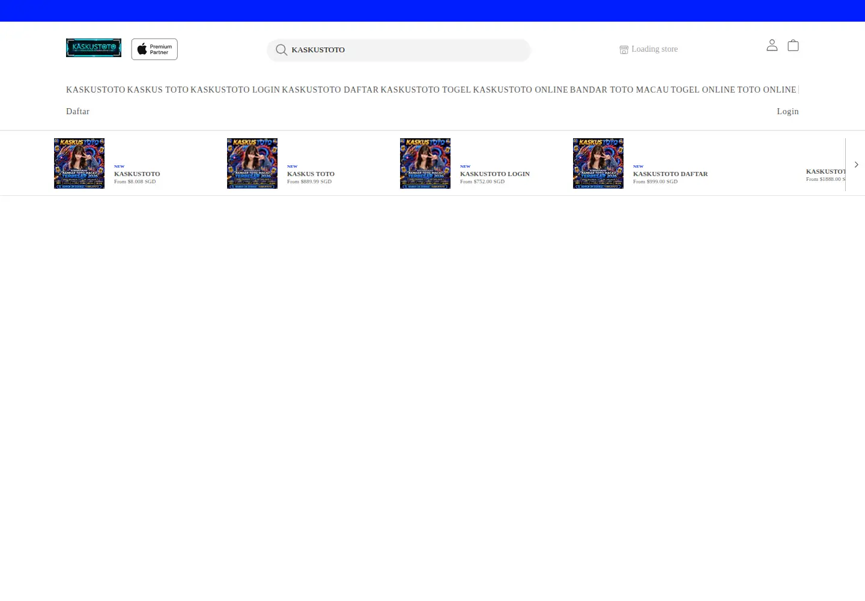Click the Daftar link
The image size is (865, 601).
coord(77,111)
